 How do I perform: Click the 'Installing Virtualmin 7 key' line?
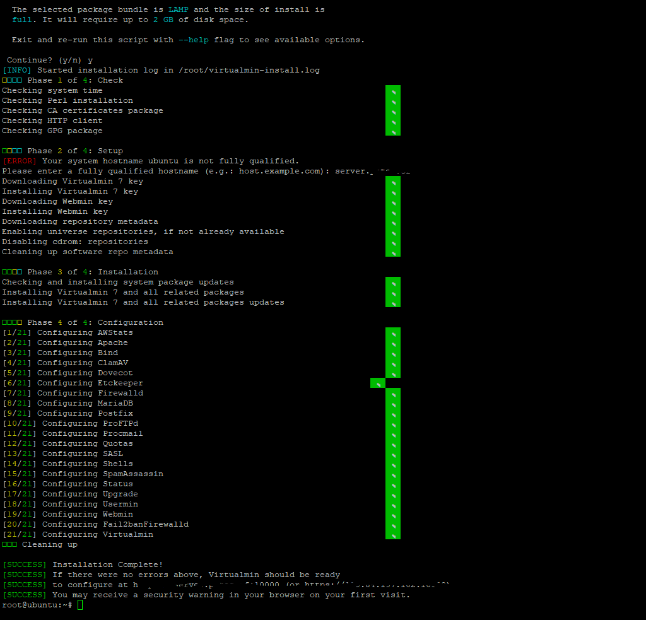coord(70,191)
